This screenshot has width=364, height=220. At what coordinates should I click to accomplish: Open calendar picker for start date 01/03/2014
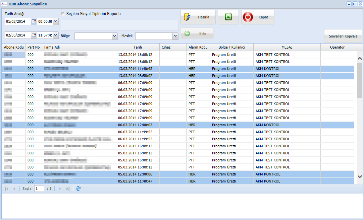(34, 21)
